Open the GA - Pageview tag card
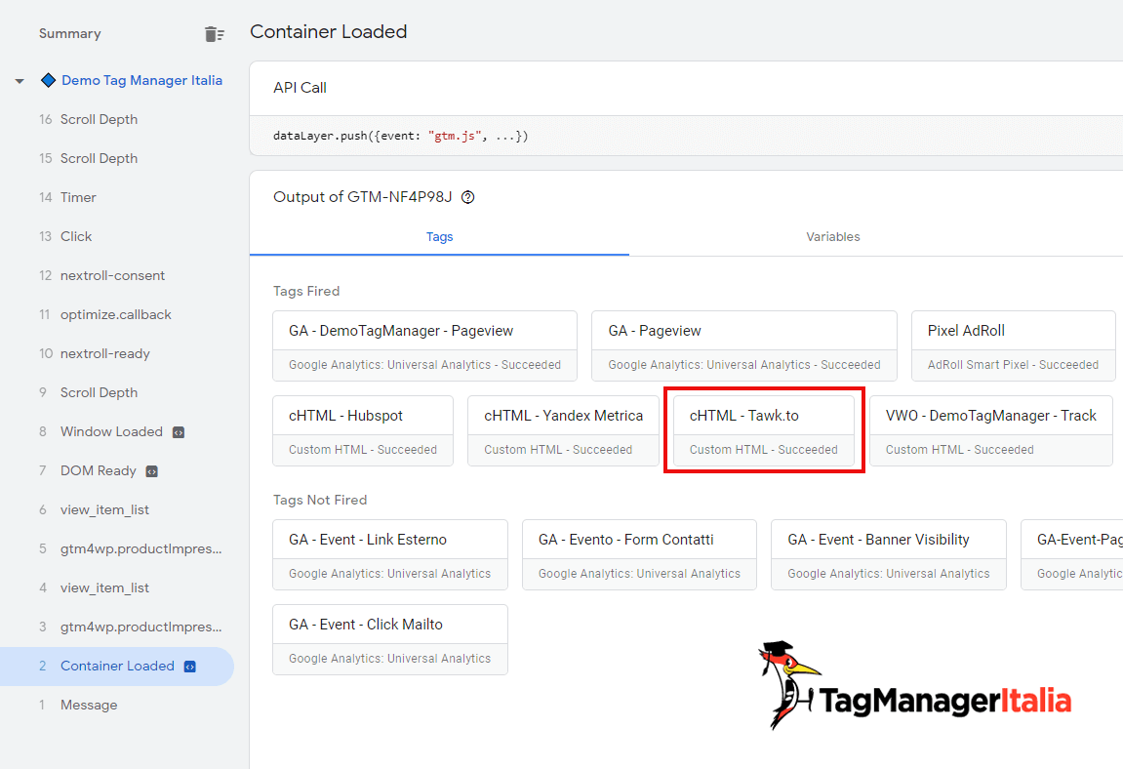 pyautogui.click(x=744, y=345)
